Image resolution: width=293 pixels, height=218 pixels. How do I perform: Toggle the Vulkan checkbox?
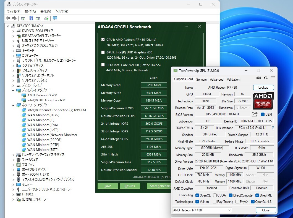click(x=197, y=202)
